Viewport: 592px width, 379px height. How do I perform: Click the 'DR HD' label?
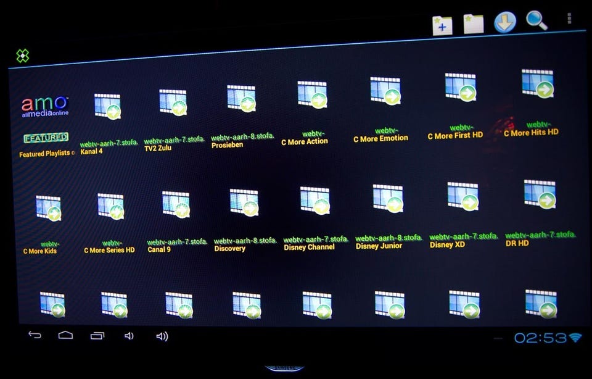pos(517,243)
